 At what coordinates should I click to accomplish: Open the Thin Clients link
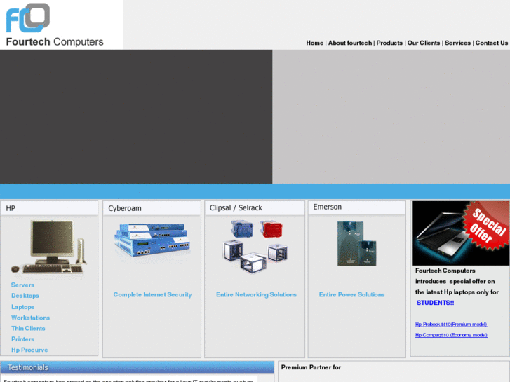click(28, 328)
